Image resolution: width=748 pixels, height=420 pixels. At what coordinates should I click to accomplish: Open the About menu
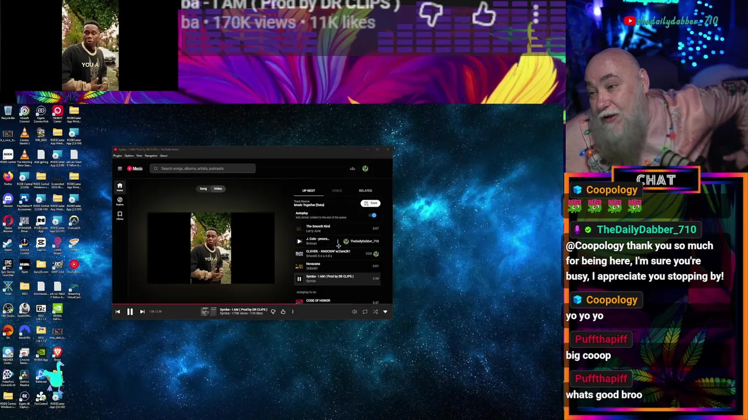pyautogui.click(x=164, y=156)
